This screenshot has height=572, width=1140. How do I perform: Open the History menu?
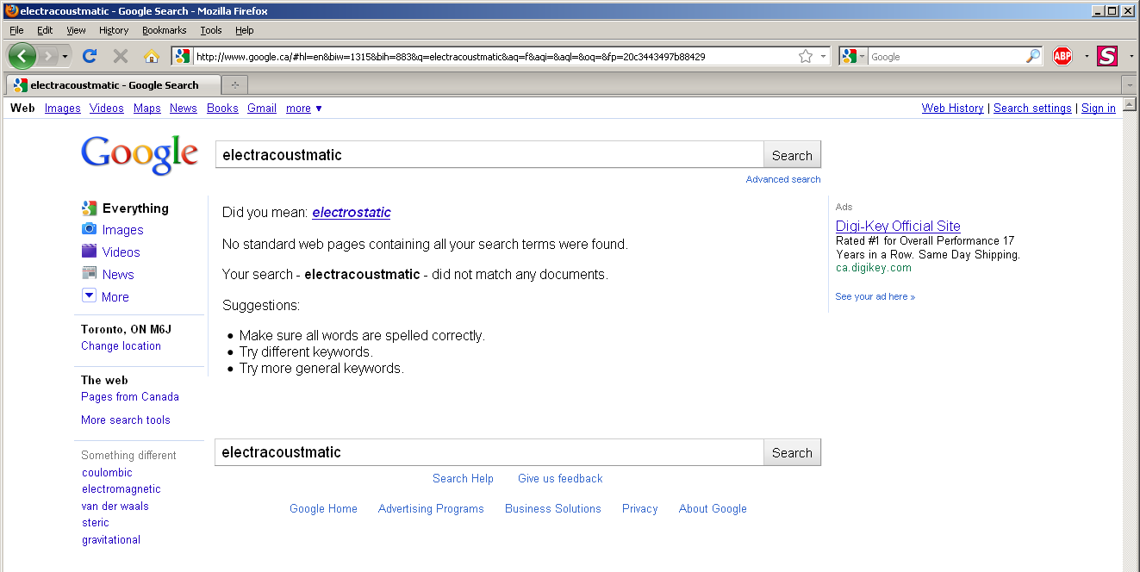pos(113,30)
